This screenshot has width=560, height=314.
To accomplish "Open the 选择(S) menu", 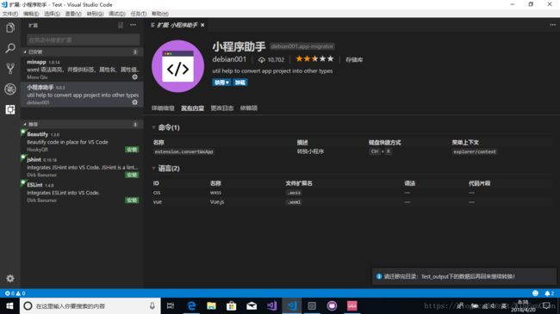I will (53, 14).
